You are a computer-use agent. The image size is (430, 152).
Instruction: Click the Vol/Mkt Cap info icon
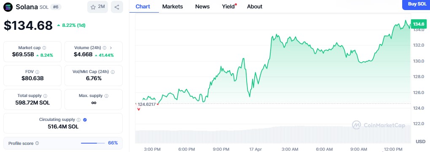[113, 72]
